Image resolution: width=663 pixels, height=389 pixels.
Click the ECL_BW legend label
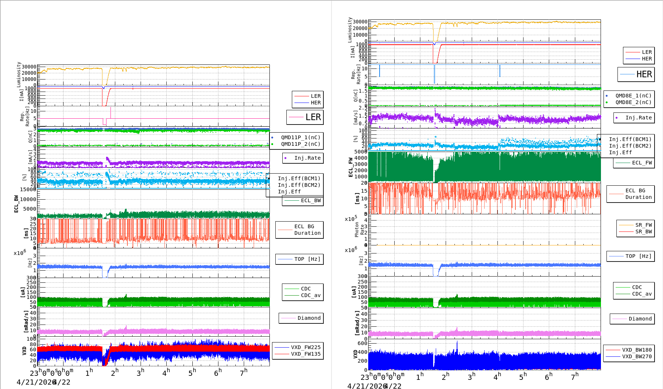click(310, 200)
